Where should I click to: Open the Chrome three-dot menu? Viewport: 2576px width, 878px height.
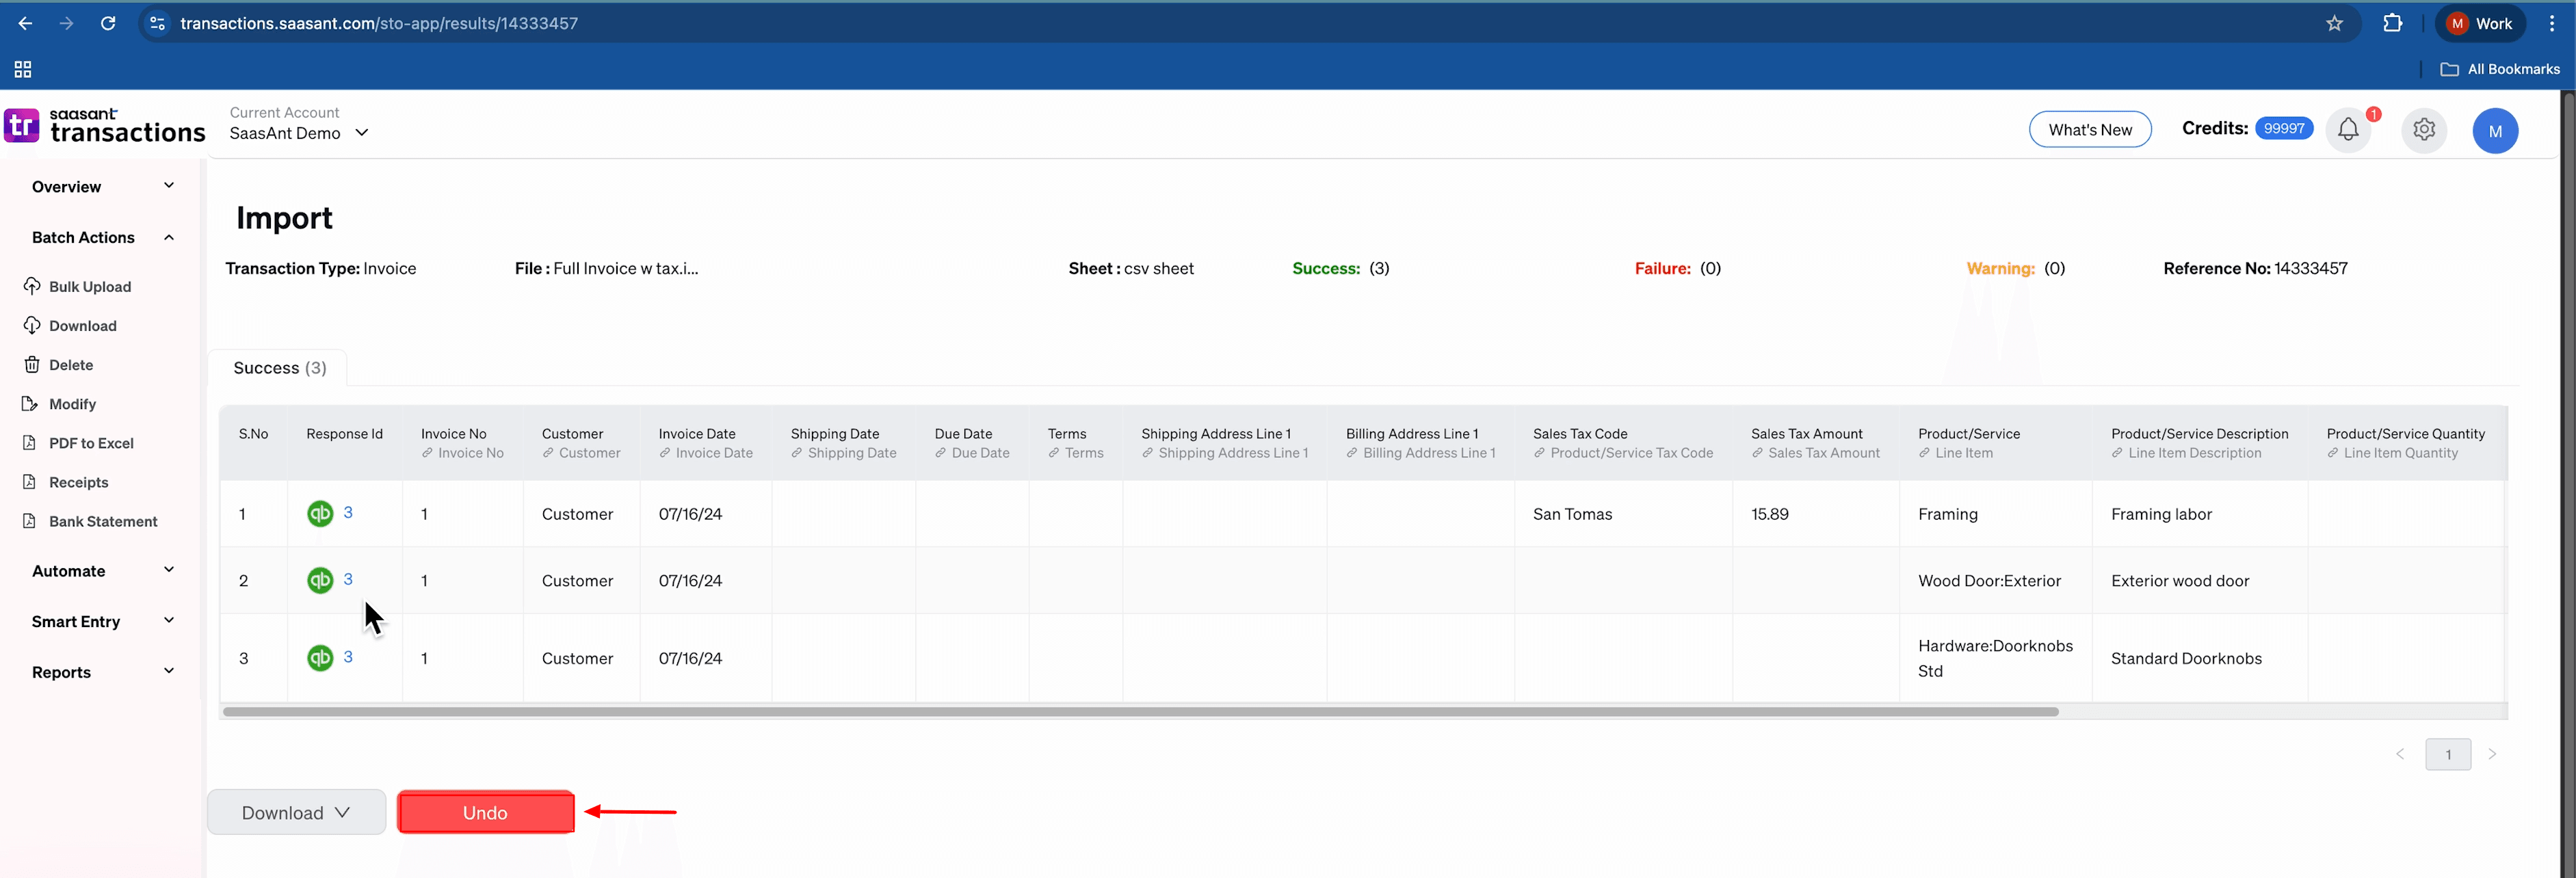[2551, 23]
